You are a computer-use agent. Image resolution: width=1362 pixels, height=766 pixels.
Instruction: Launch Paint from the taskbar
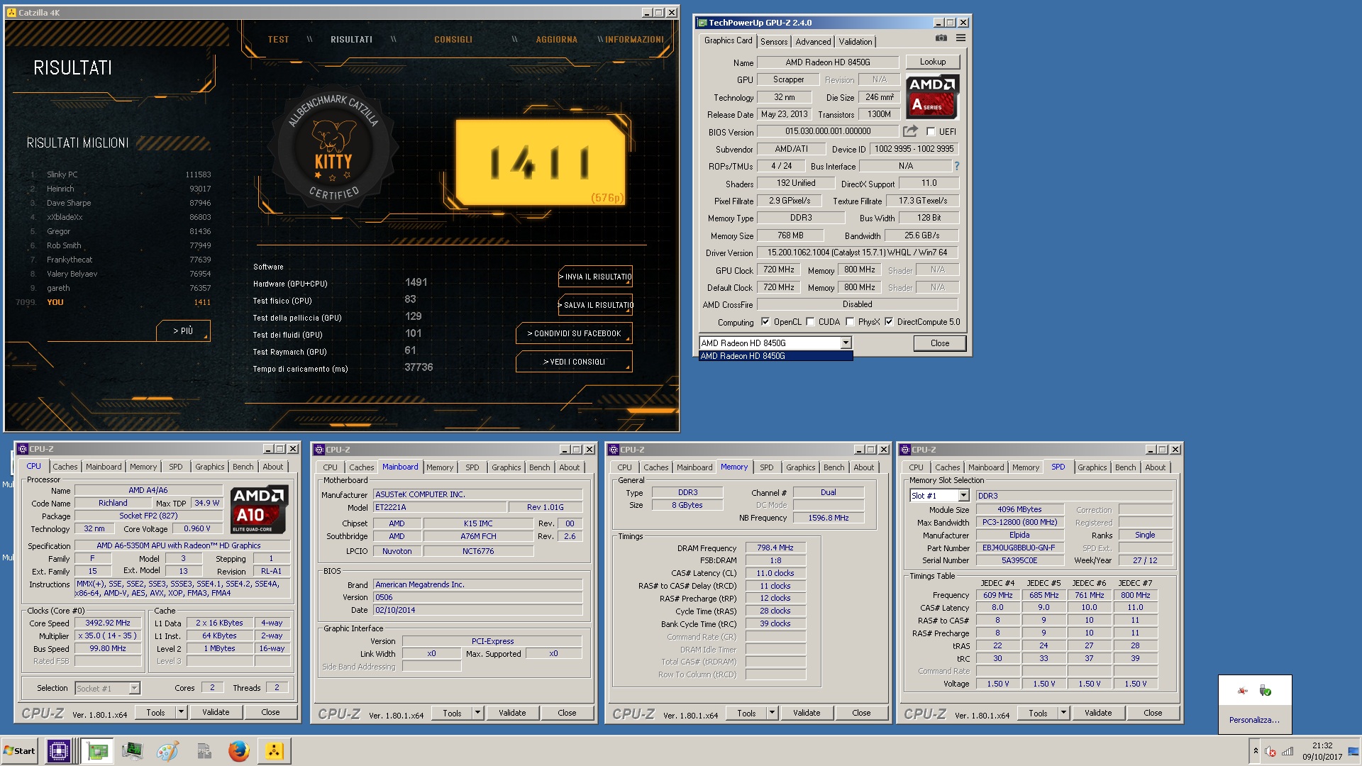click(167, 751)
